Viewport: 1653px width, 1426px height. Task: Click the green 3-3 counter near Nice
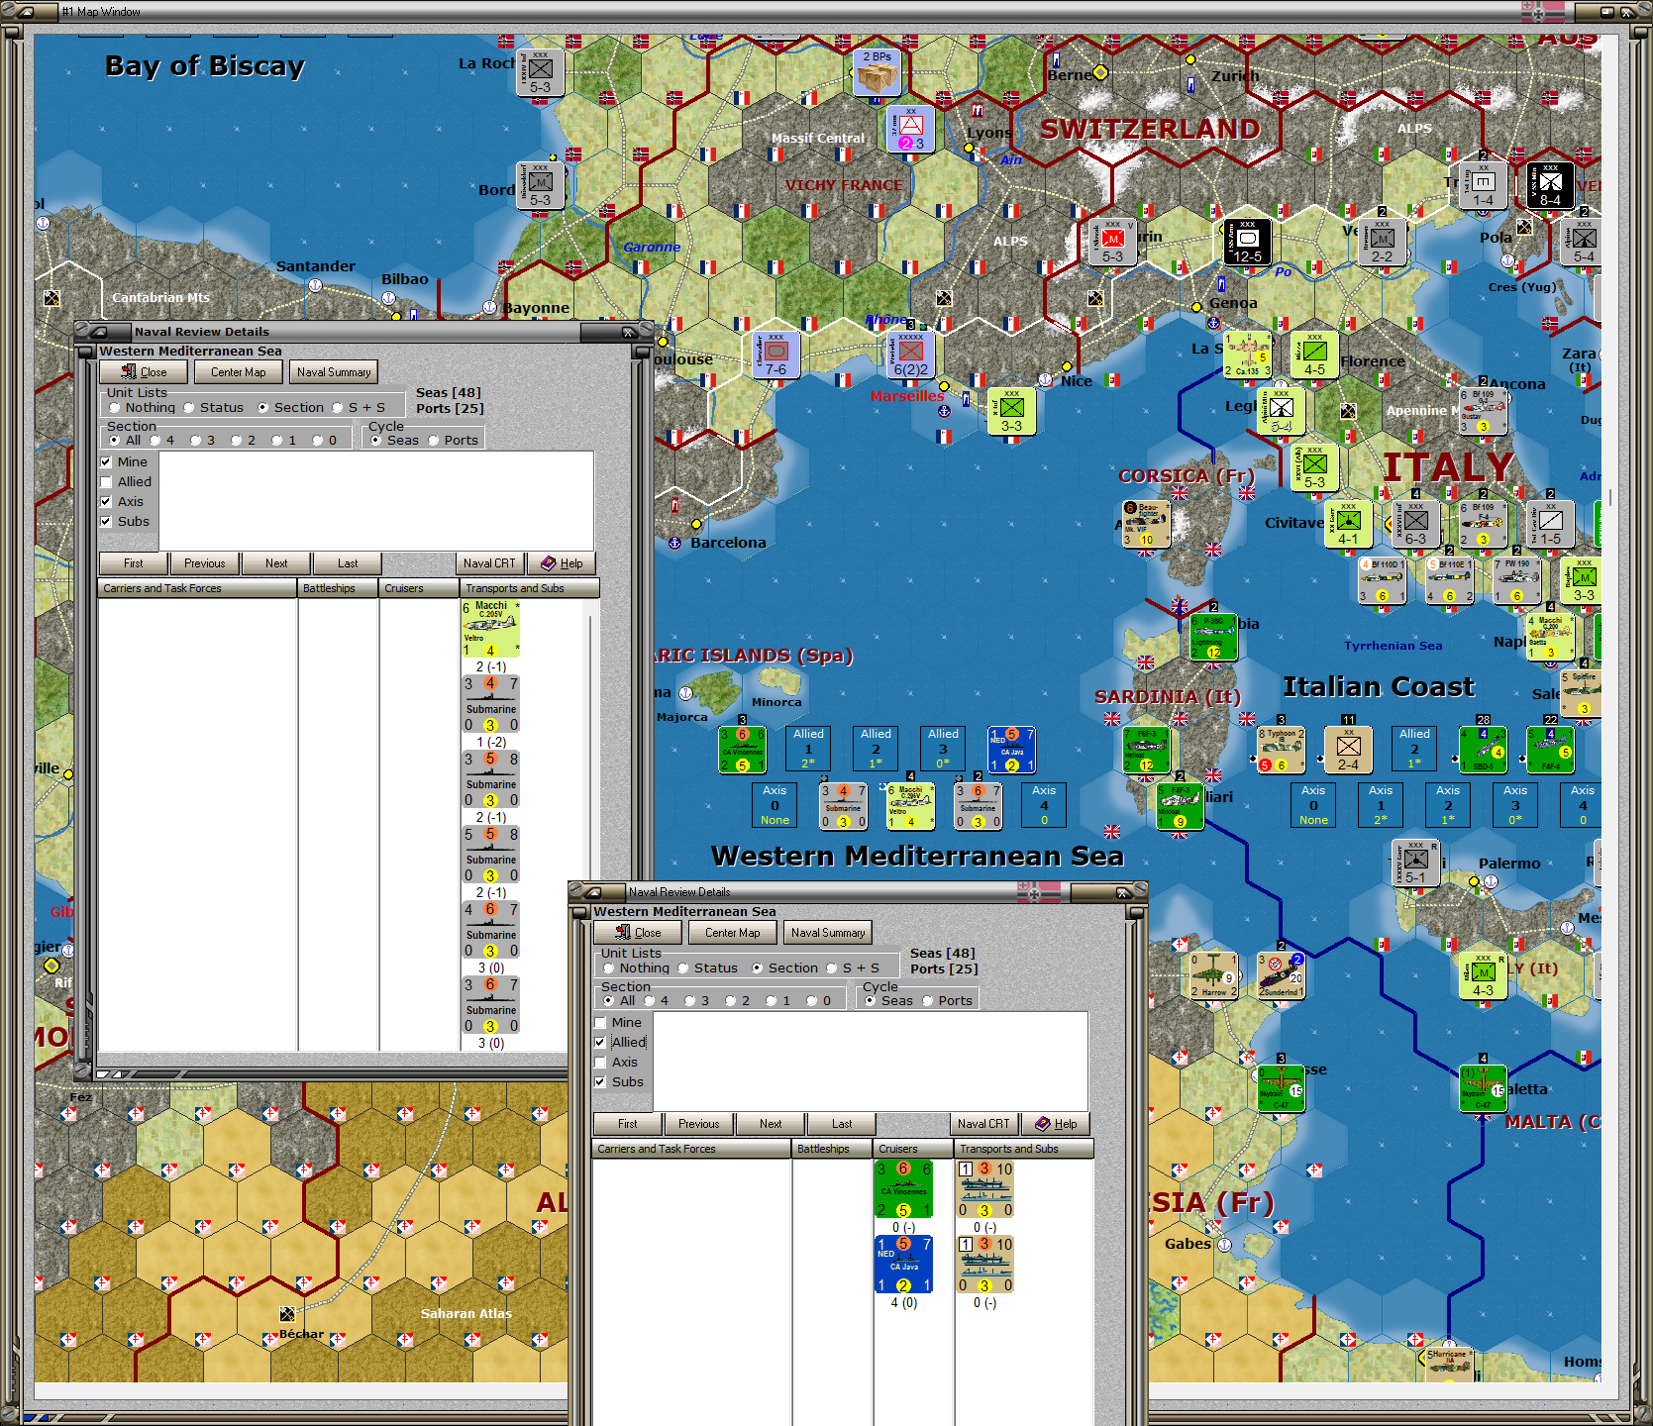tap(1011, 411)
